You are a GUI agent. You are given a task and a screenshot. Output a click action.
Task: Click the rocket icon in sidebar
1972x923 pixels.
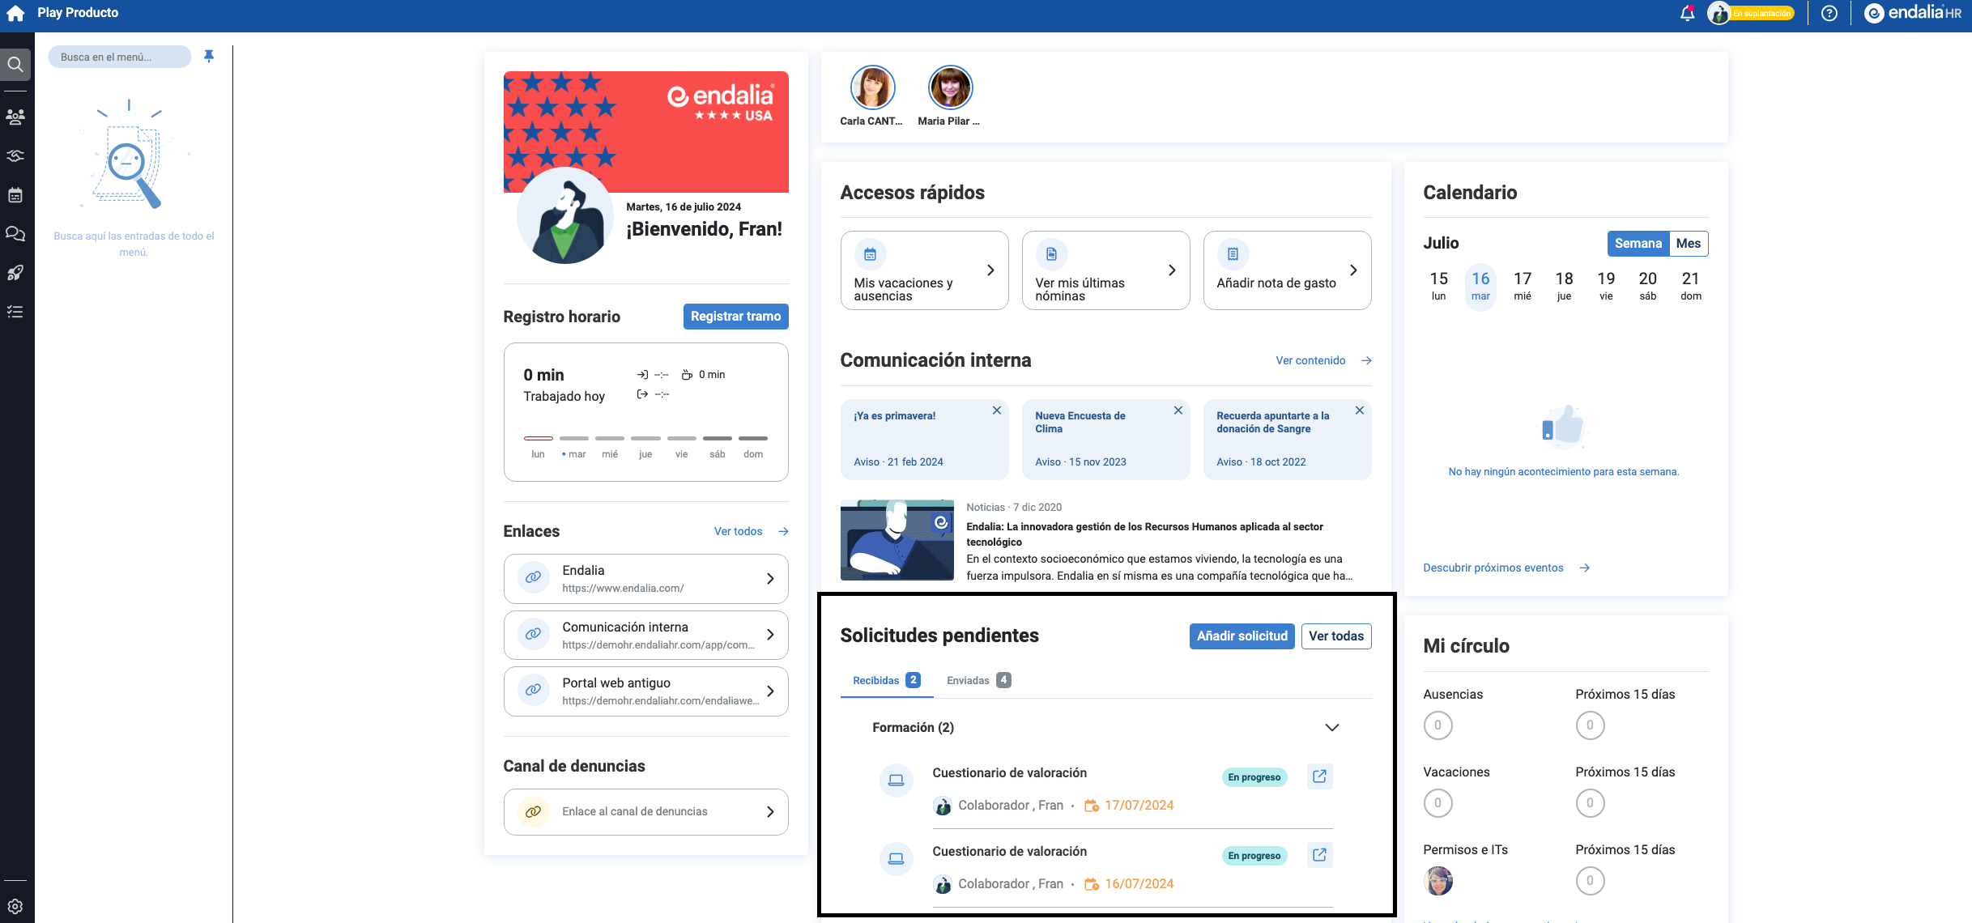click(15, 273)
